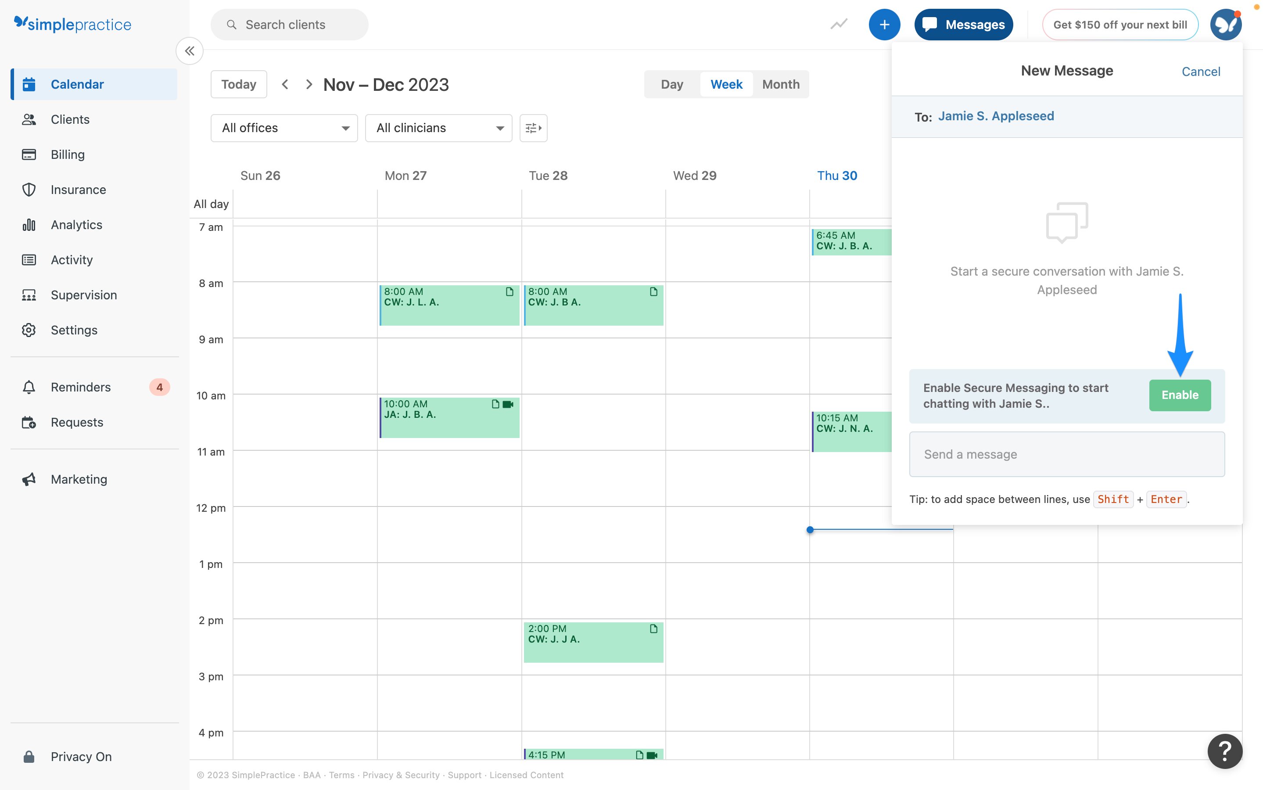The image size is (1263, 790).
Task: Open the Reminders bell item
Action: [81, 387]
